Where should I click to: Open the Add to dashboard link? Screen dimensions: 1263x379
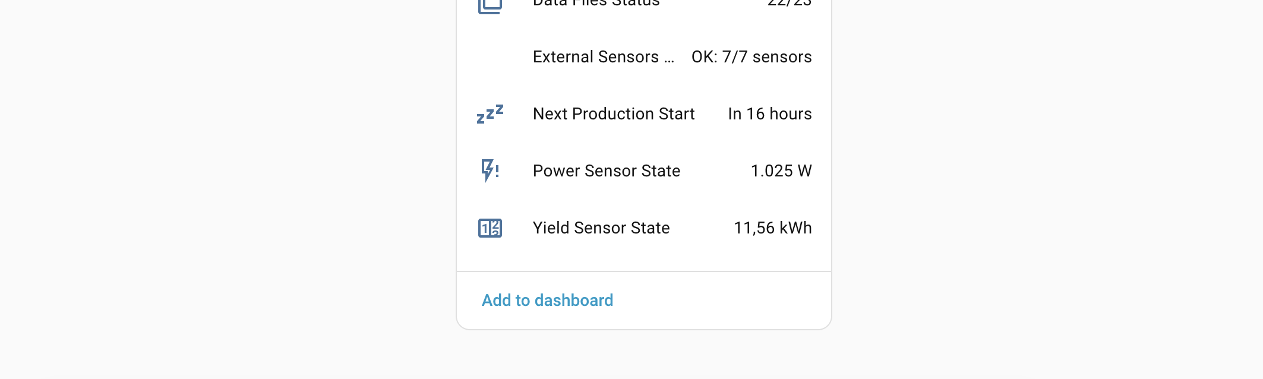tap(547, 301)
